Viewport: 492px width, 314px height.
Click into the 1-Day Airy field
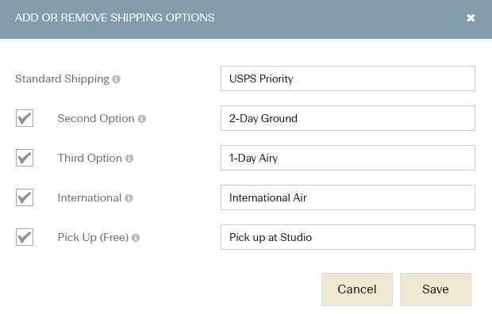click(348, 158)
